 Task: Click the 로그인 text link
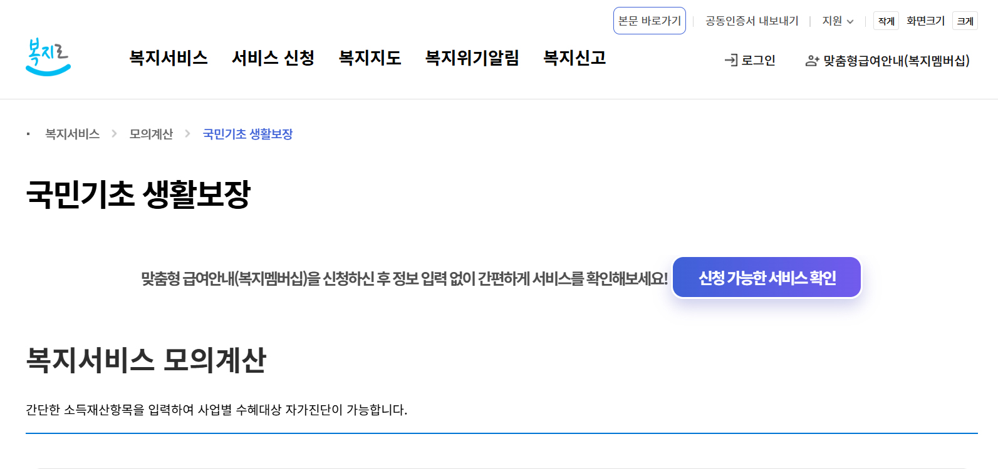tap(758, 61)
